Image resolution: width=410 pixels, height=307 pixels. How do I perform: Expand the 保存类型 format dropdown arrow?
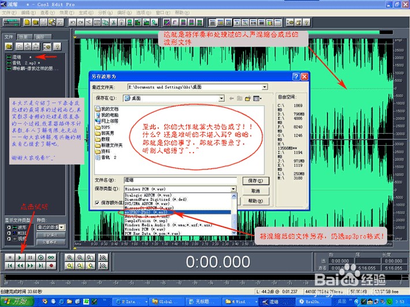click(233, 189)
